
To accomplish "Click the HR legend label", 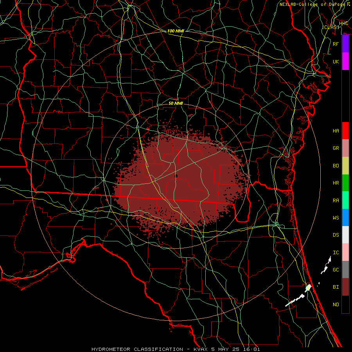I will pos(336,183).
